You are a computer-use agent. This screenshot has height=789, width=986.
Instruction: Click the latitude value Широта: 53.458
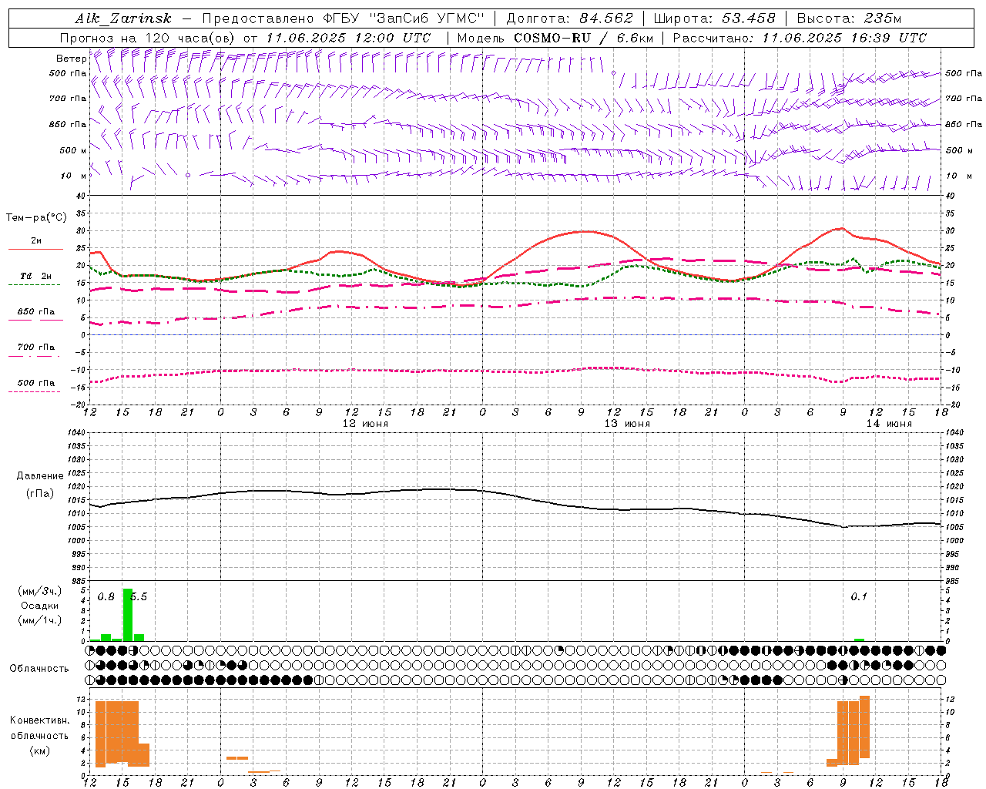tap(714, 18)
